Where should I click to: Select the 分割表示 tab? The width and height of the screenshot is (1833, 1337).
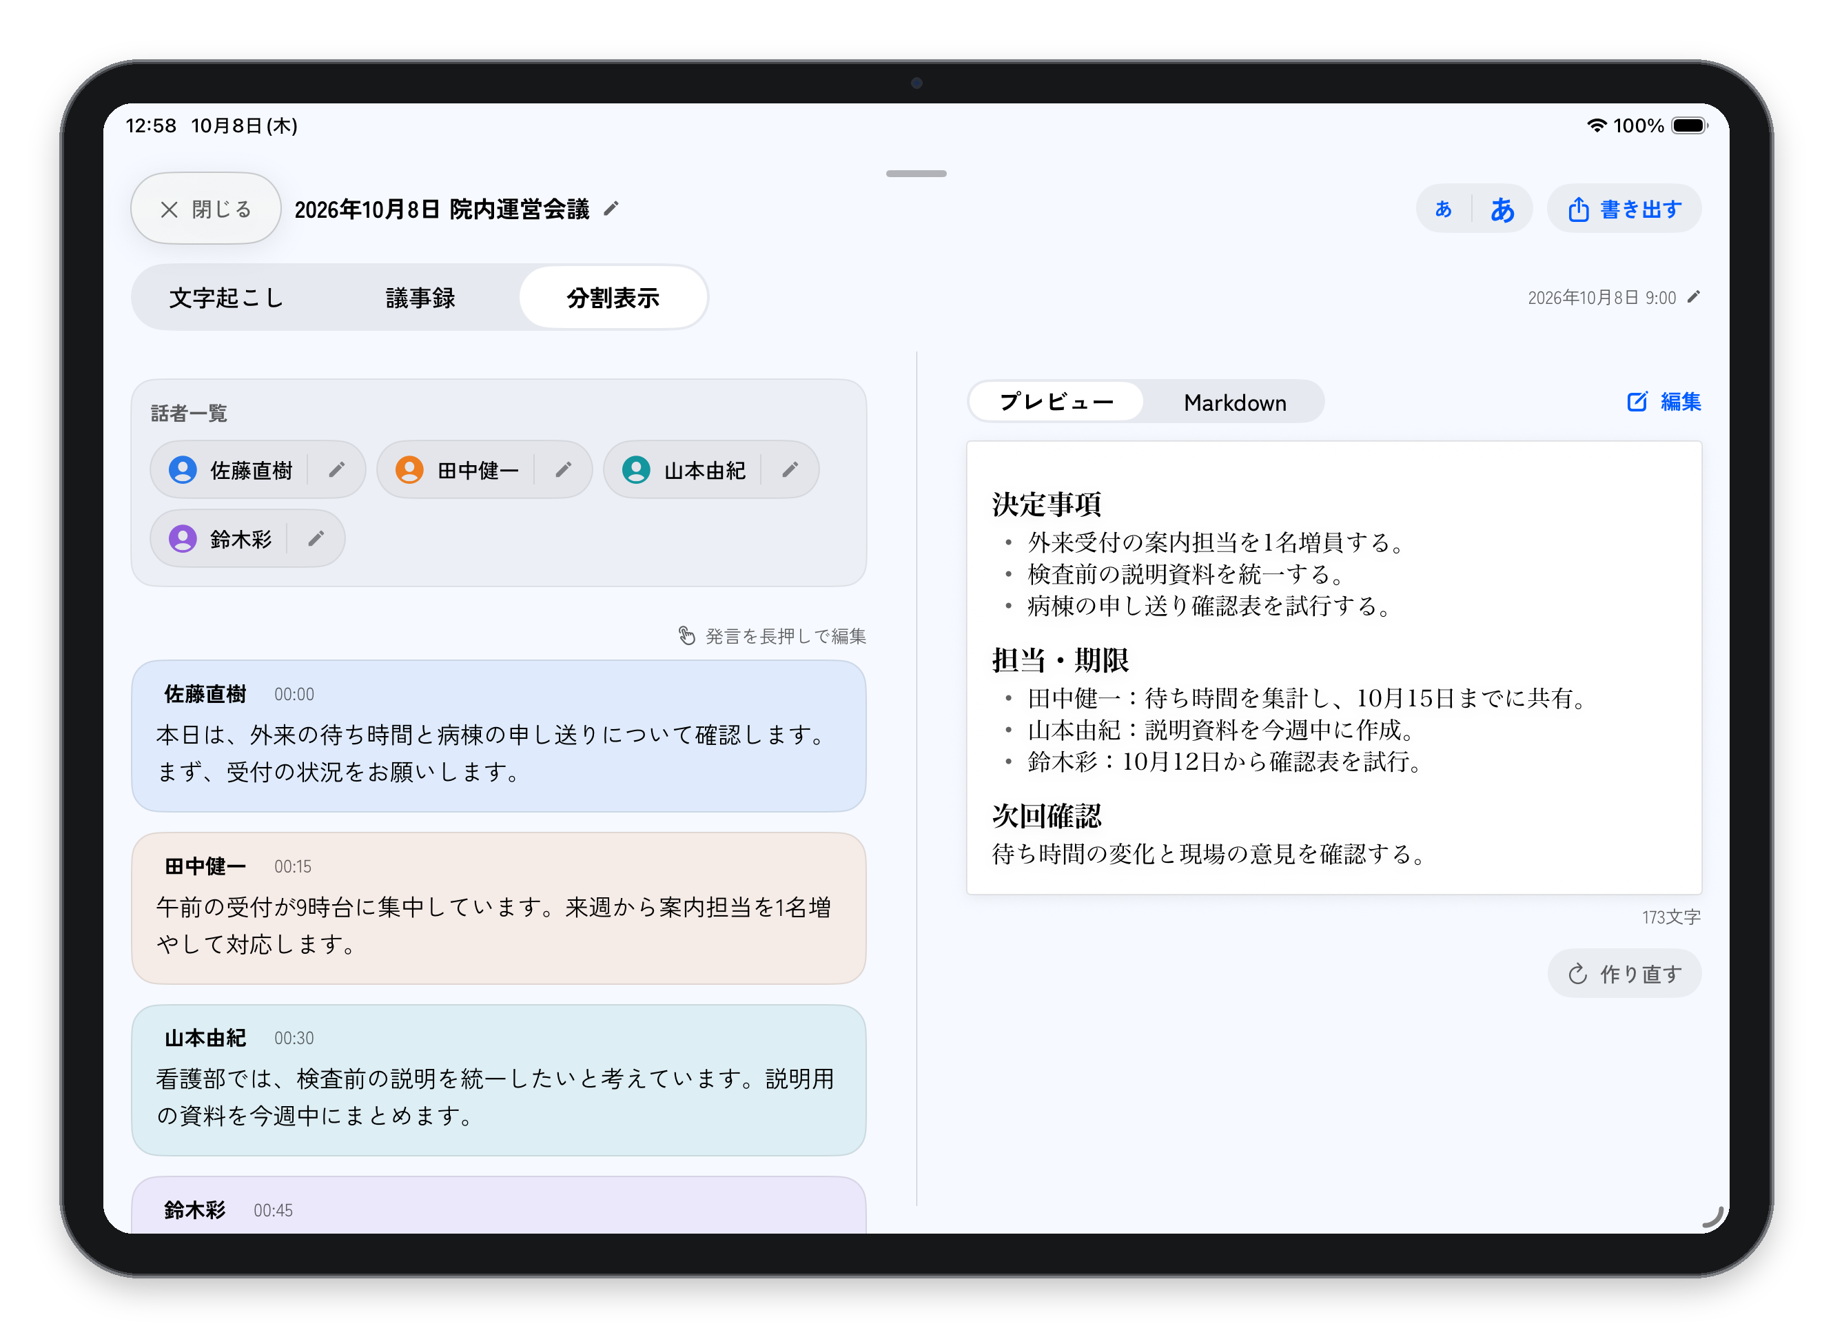(x=613, y=298)
